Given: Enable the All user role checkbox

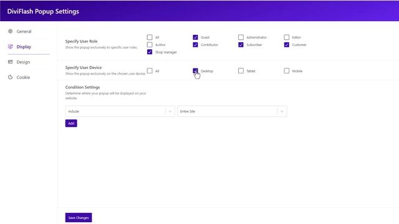Looking at the screenshot, I should pos(150,37).
